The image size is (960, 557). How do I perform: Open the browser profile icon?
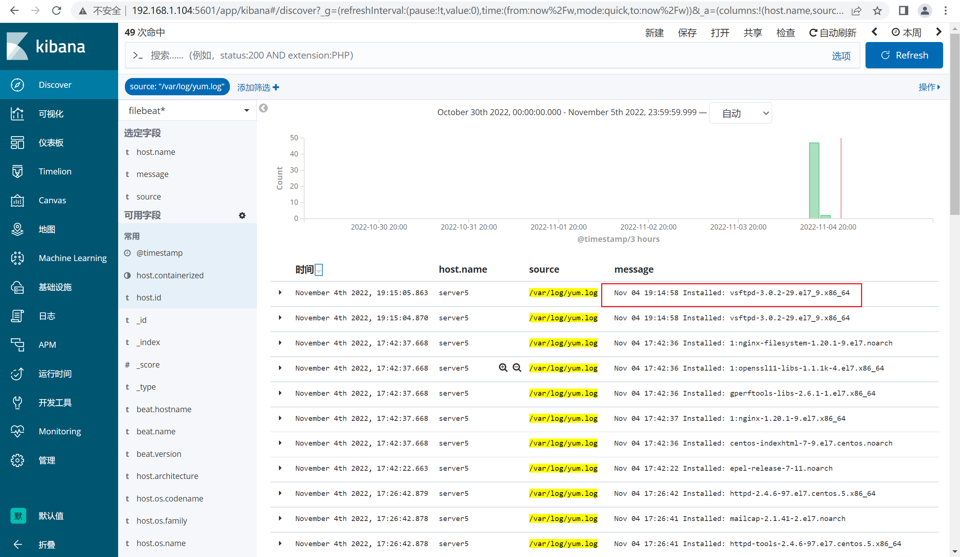click(x=925, y=11)
